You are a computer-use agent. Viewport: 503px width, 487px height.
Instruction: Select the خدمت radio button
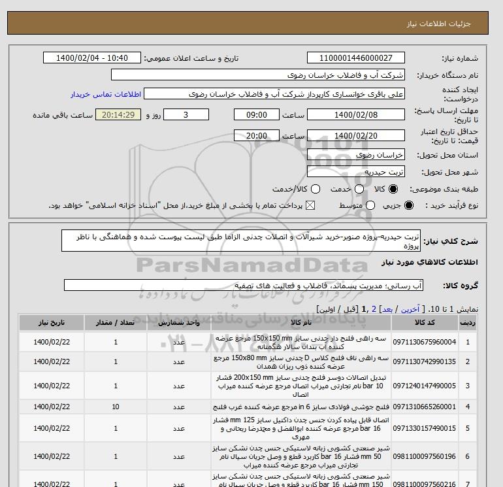click(x=359, y=189)
